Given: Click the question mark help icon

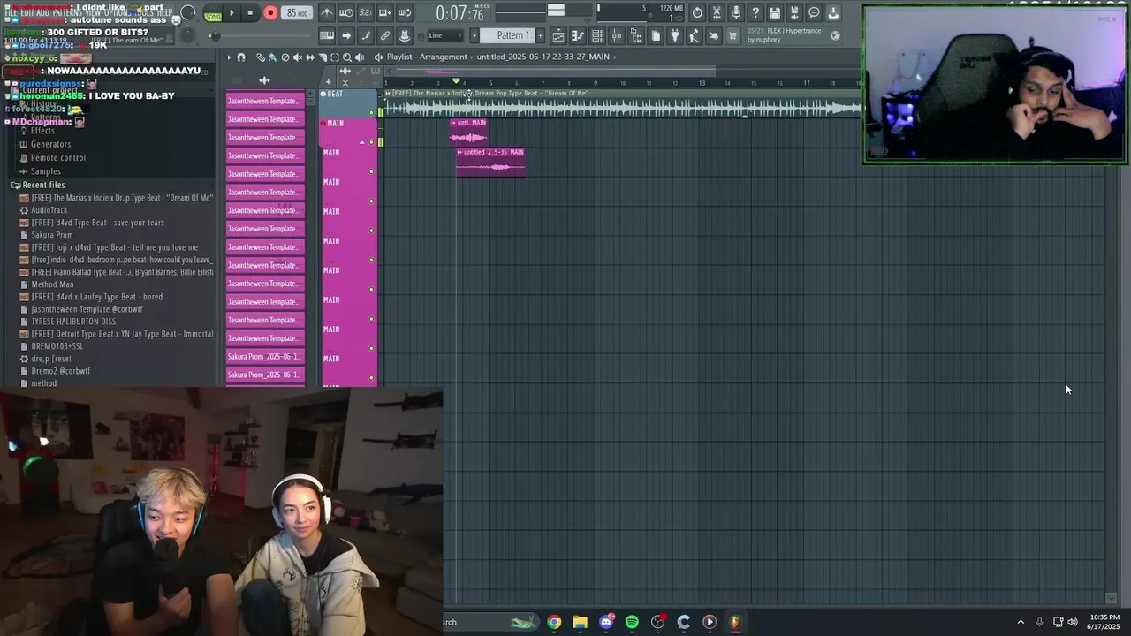Looking at the screenshot, I should pyautogui.click(x=755, y=13).
